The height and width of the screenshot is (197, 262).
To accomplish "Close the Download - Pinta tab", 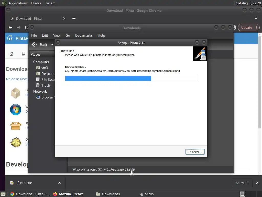I will coord(64,18).
